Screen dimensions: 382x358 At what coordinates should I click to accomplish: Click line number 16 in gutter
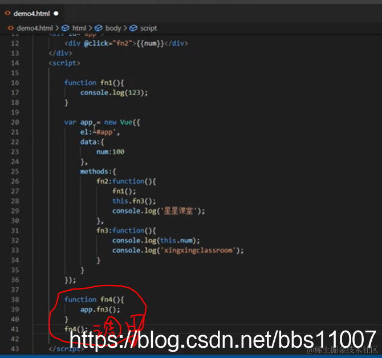pos(15,83)
